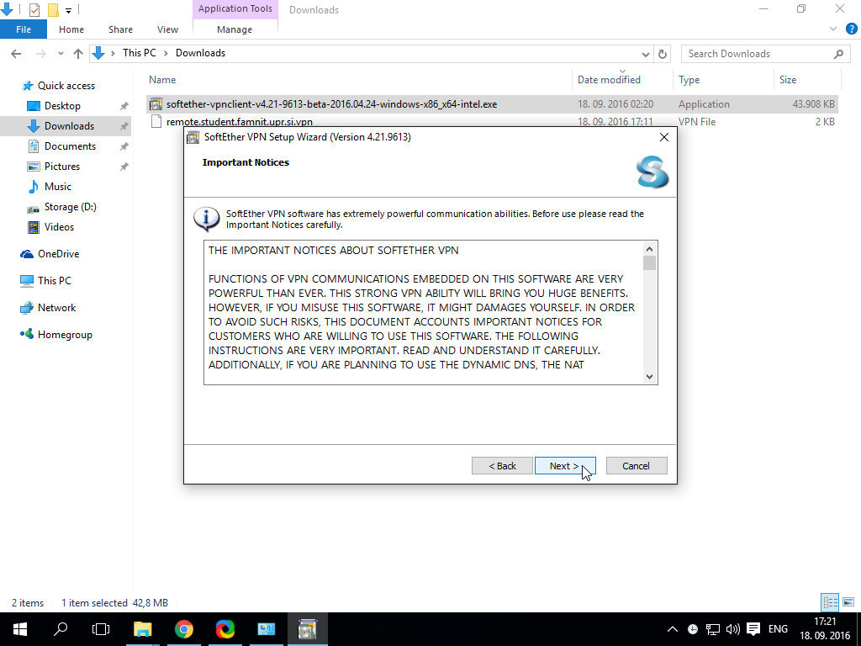Open Storage (D:) drive
Image resolution: width=861 pixels, height=646 pixels.
[x=70, y=207]
